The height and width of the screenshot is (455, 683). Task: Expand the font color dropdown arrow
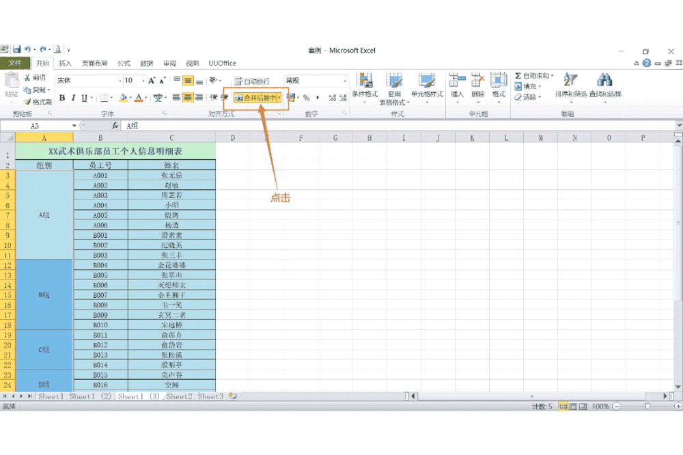[x=146, y=98]
